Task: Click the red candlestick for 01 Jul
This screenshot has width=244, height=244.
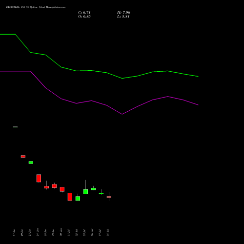Action: click(70, 197)
